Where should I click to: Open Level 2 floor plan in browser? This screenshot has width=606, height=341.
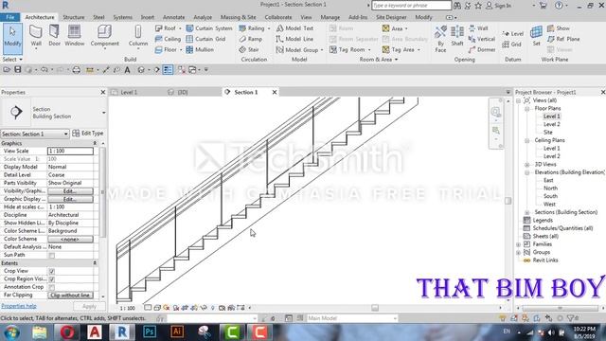[x=551, y=124]
